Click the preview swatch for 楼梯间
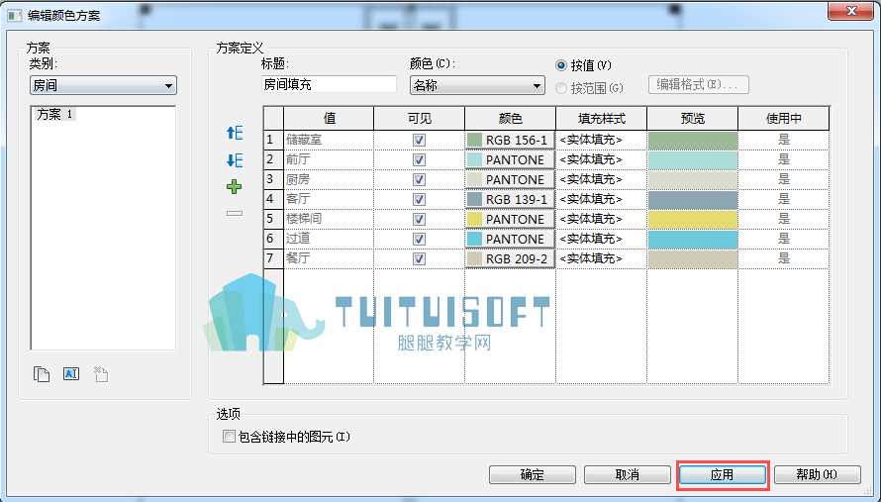Image resolution: width=881 pixels, height=502 pixels. [692, 219]
